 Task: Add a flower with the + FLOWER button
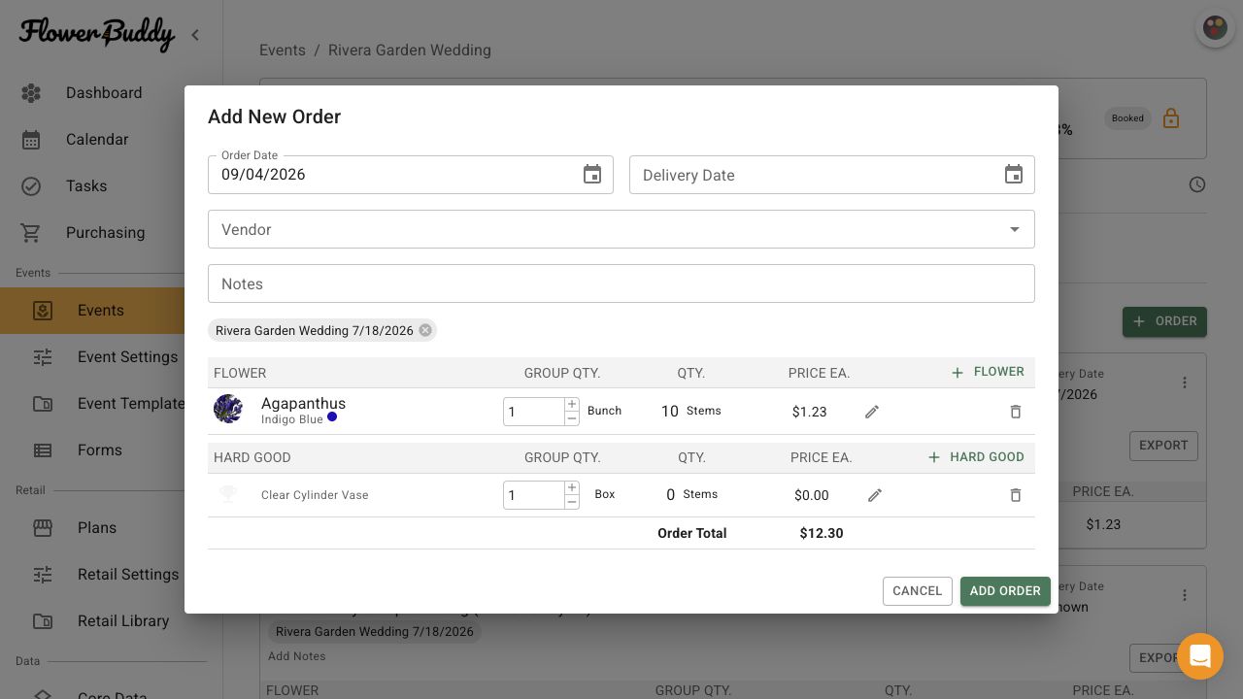coord(988,372)
